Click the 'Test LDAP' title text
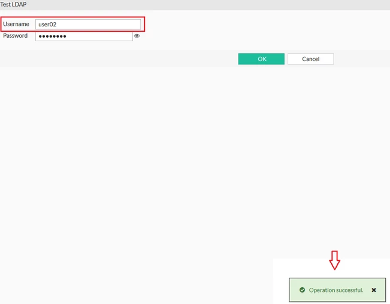 [13, 4]
